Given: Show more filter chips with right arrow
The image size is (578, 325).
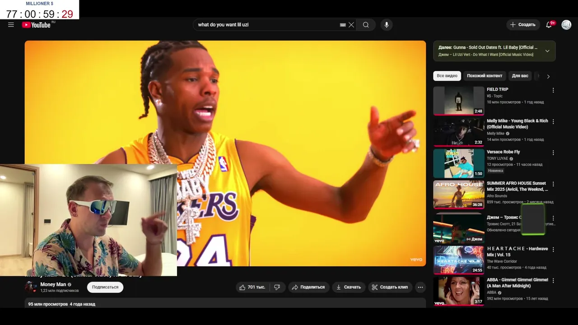Looking at the screenshot, I should (x=548, y=76).
